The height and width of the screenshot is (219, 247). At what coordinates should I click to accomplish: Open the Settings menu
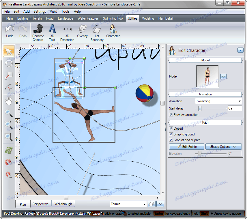tap(40, 12)
